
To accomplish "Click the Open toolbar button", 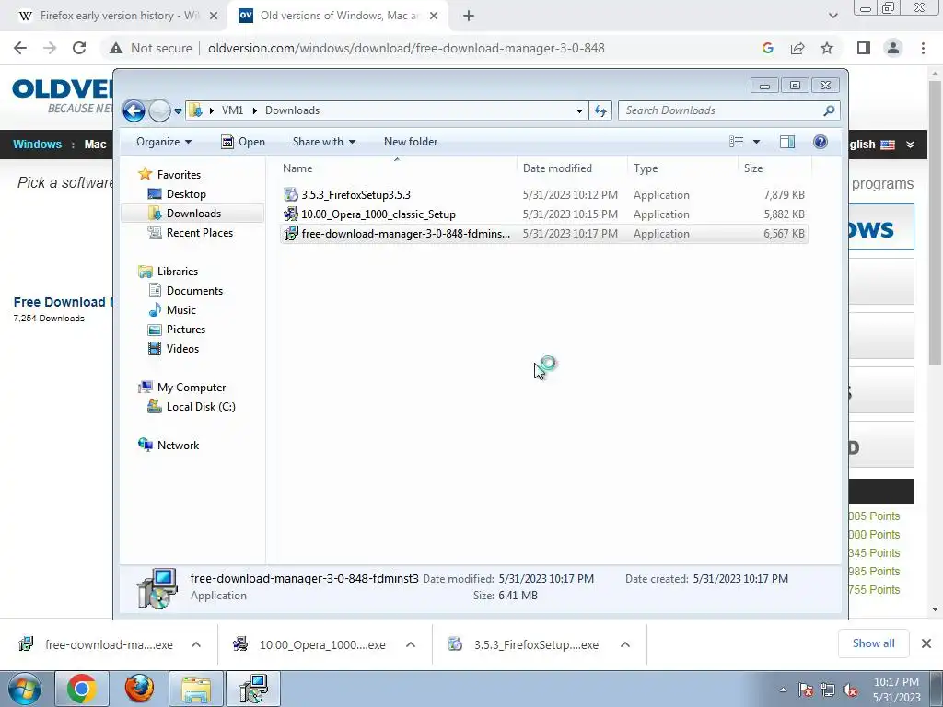I will tap(243, 142).
